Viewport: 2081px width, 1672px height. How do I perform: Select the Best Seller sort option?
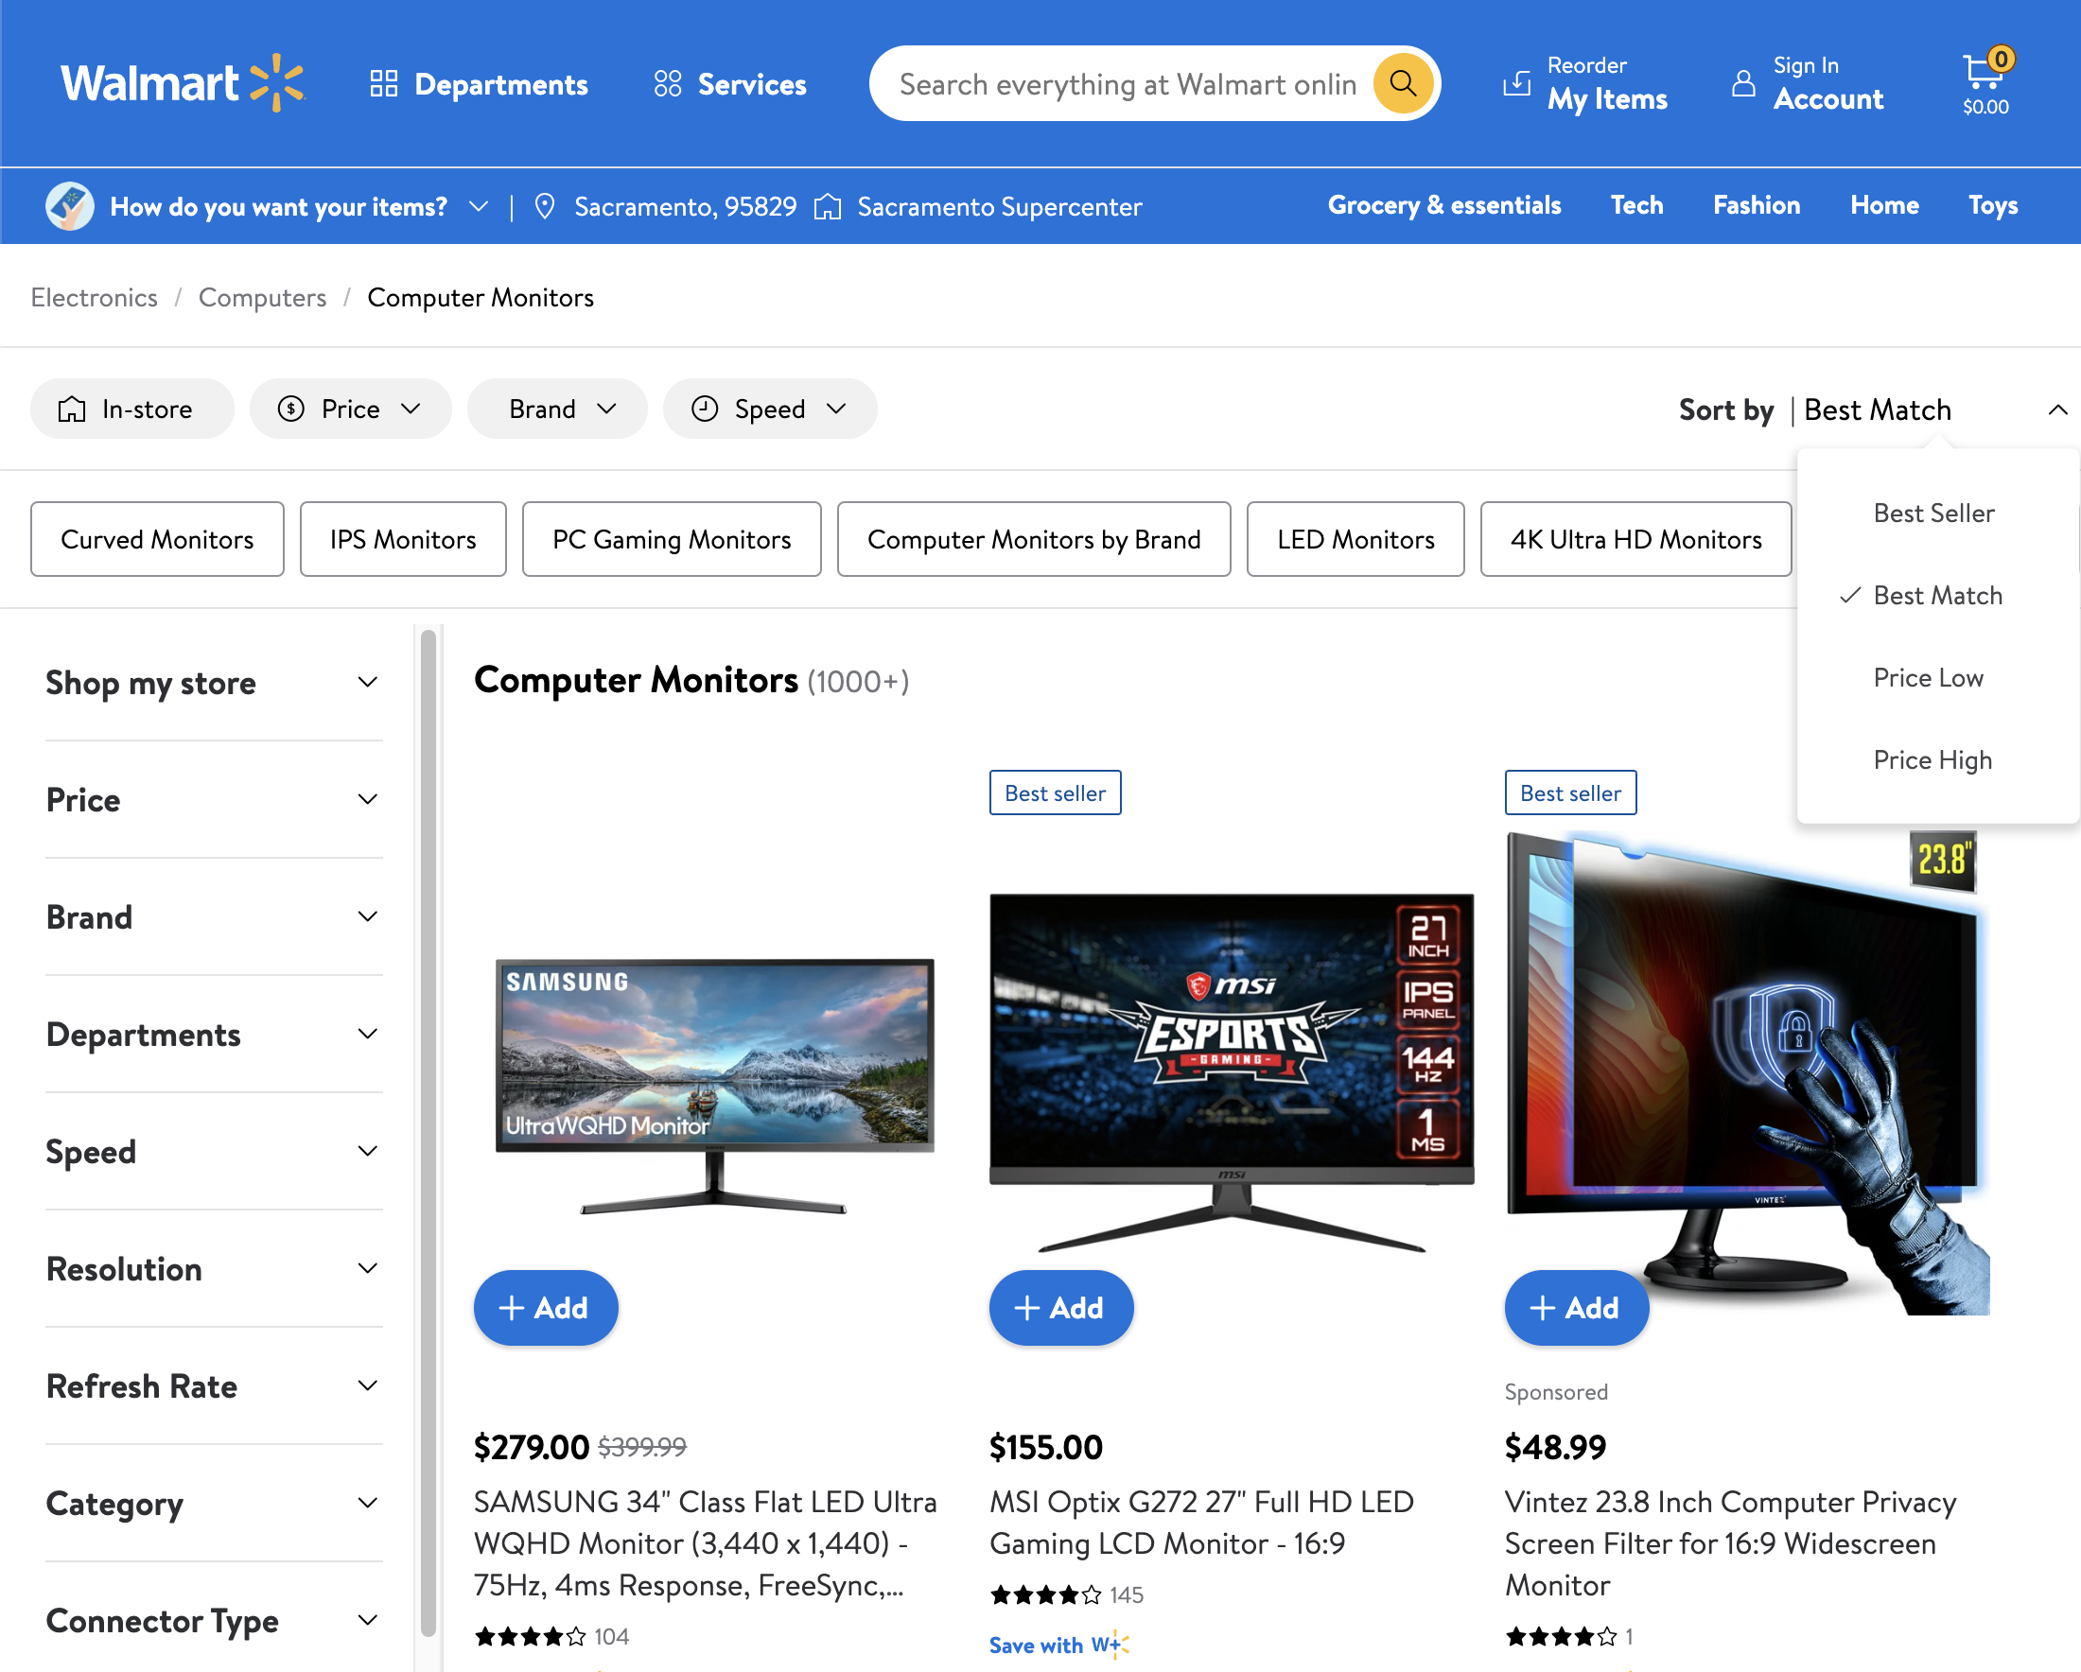[x=1932, y=513]
